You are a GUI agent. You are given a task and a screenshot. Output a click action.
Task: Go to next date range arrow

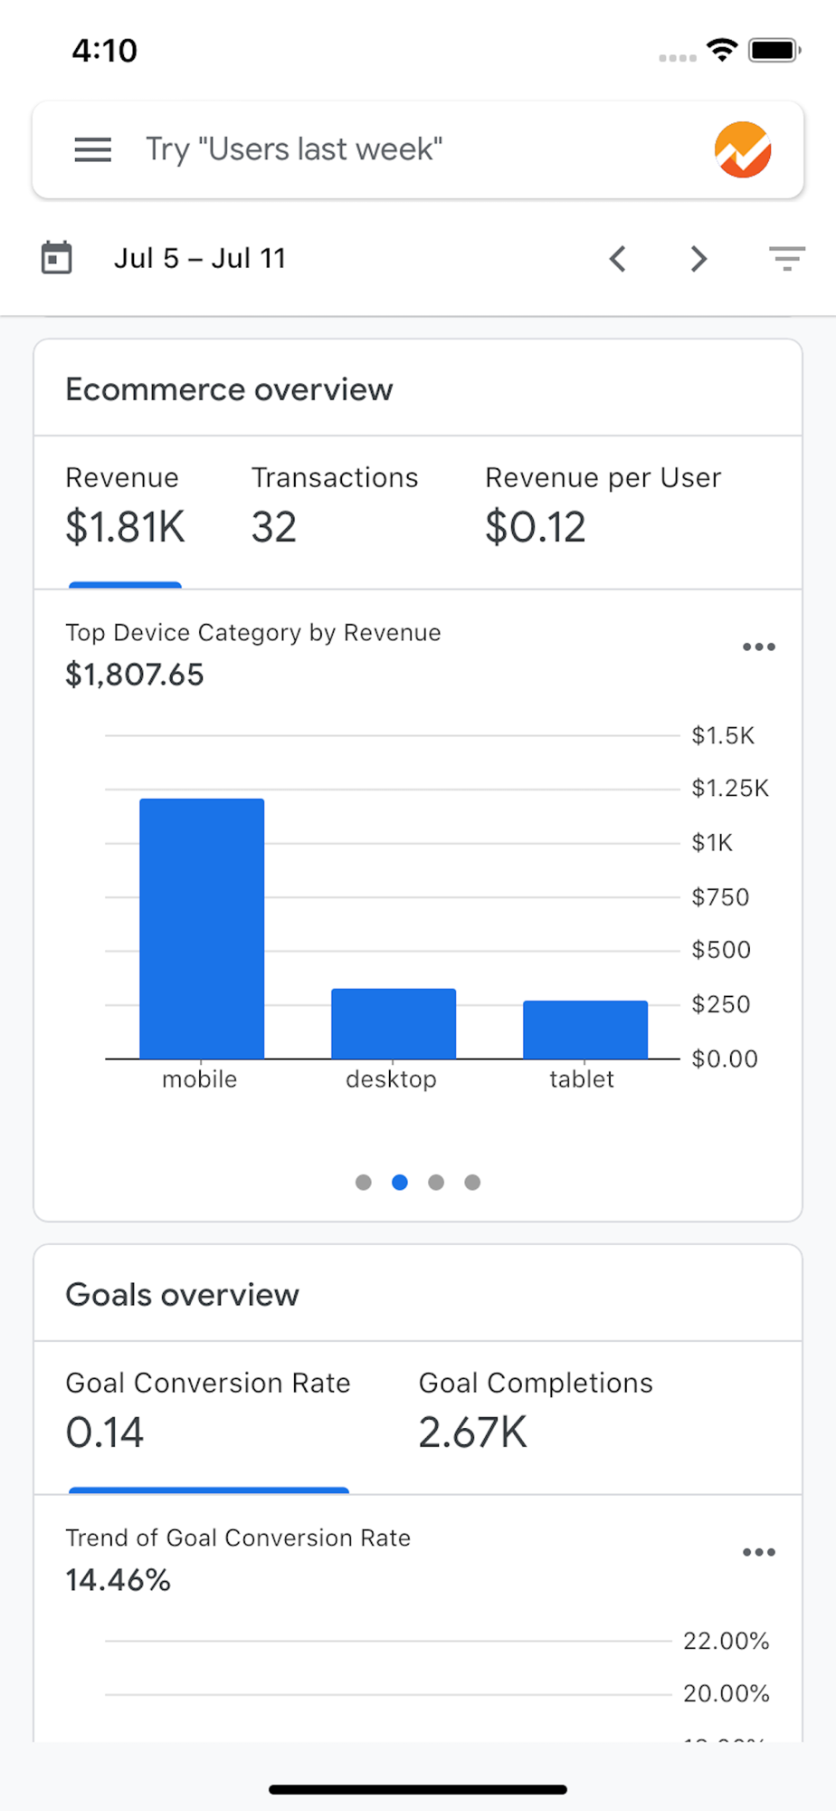[x=698, y=259]
